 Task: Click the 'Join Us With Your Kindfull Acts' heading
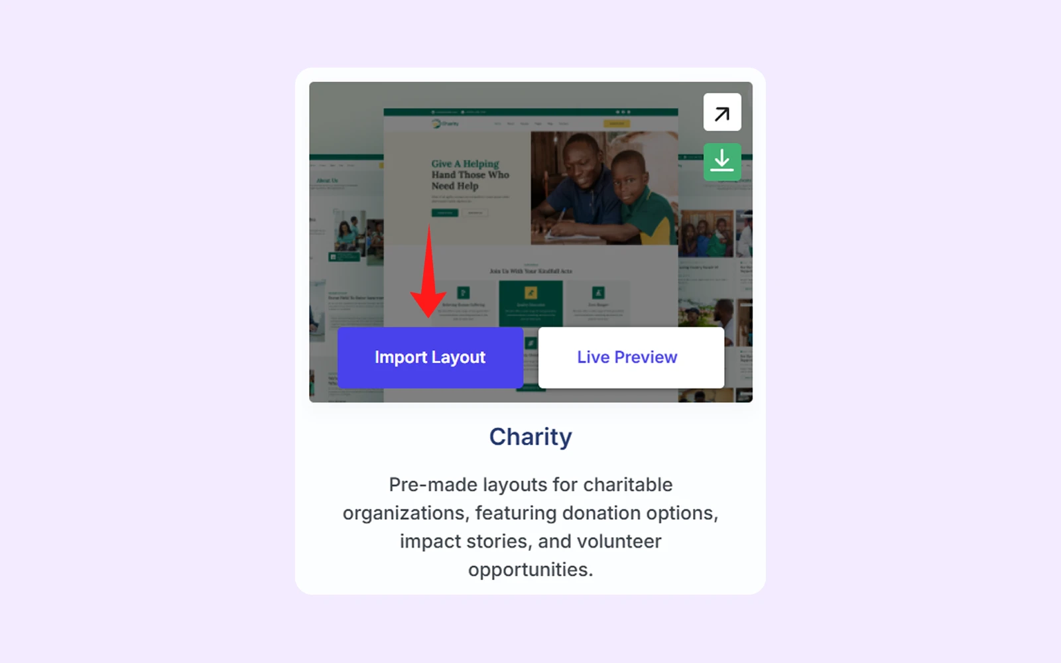coord(530,271)
